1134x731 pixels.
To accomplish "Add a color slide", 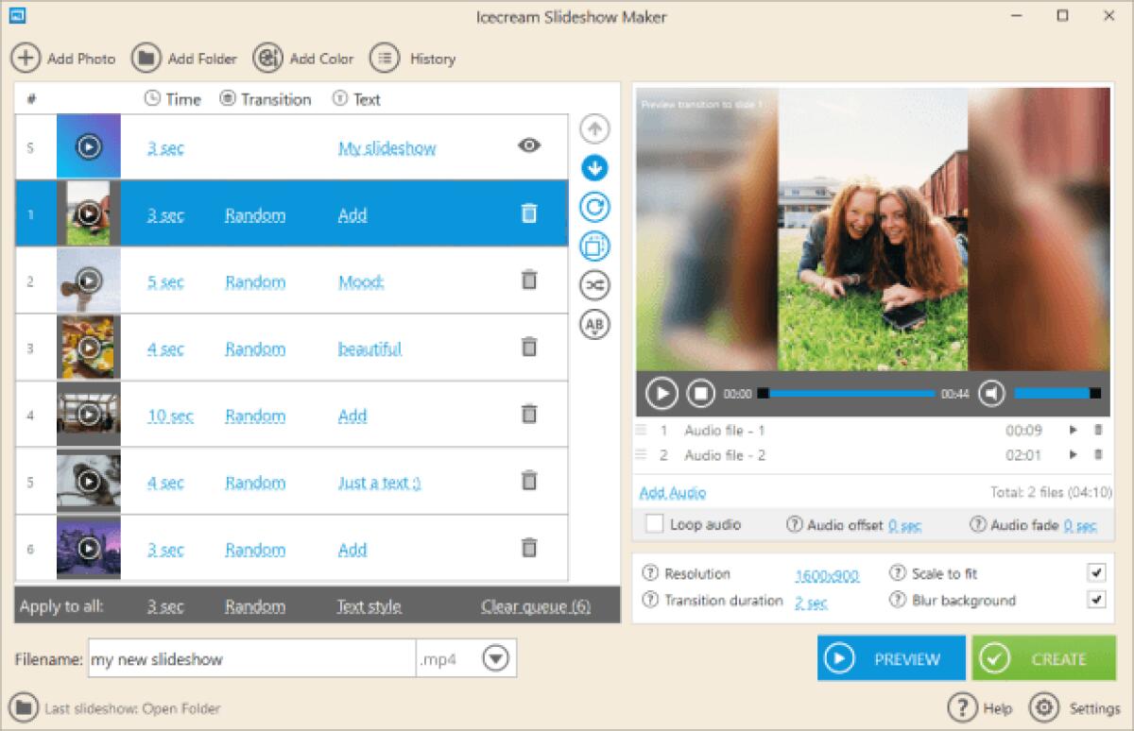I will (304, 58).
